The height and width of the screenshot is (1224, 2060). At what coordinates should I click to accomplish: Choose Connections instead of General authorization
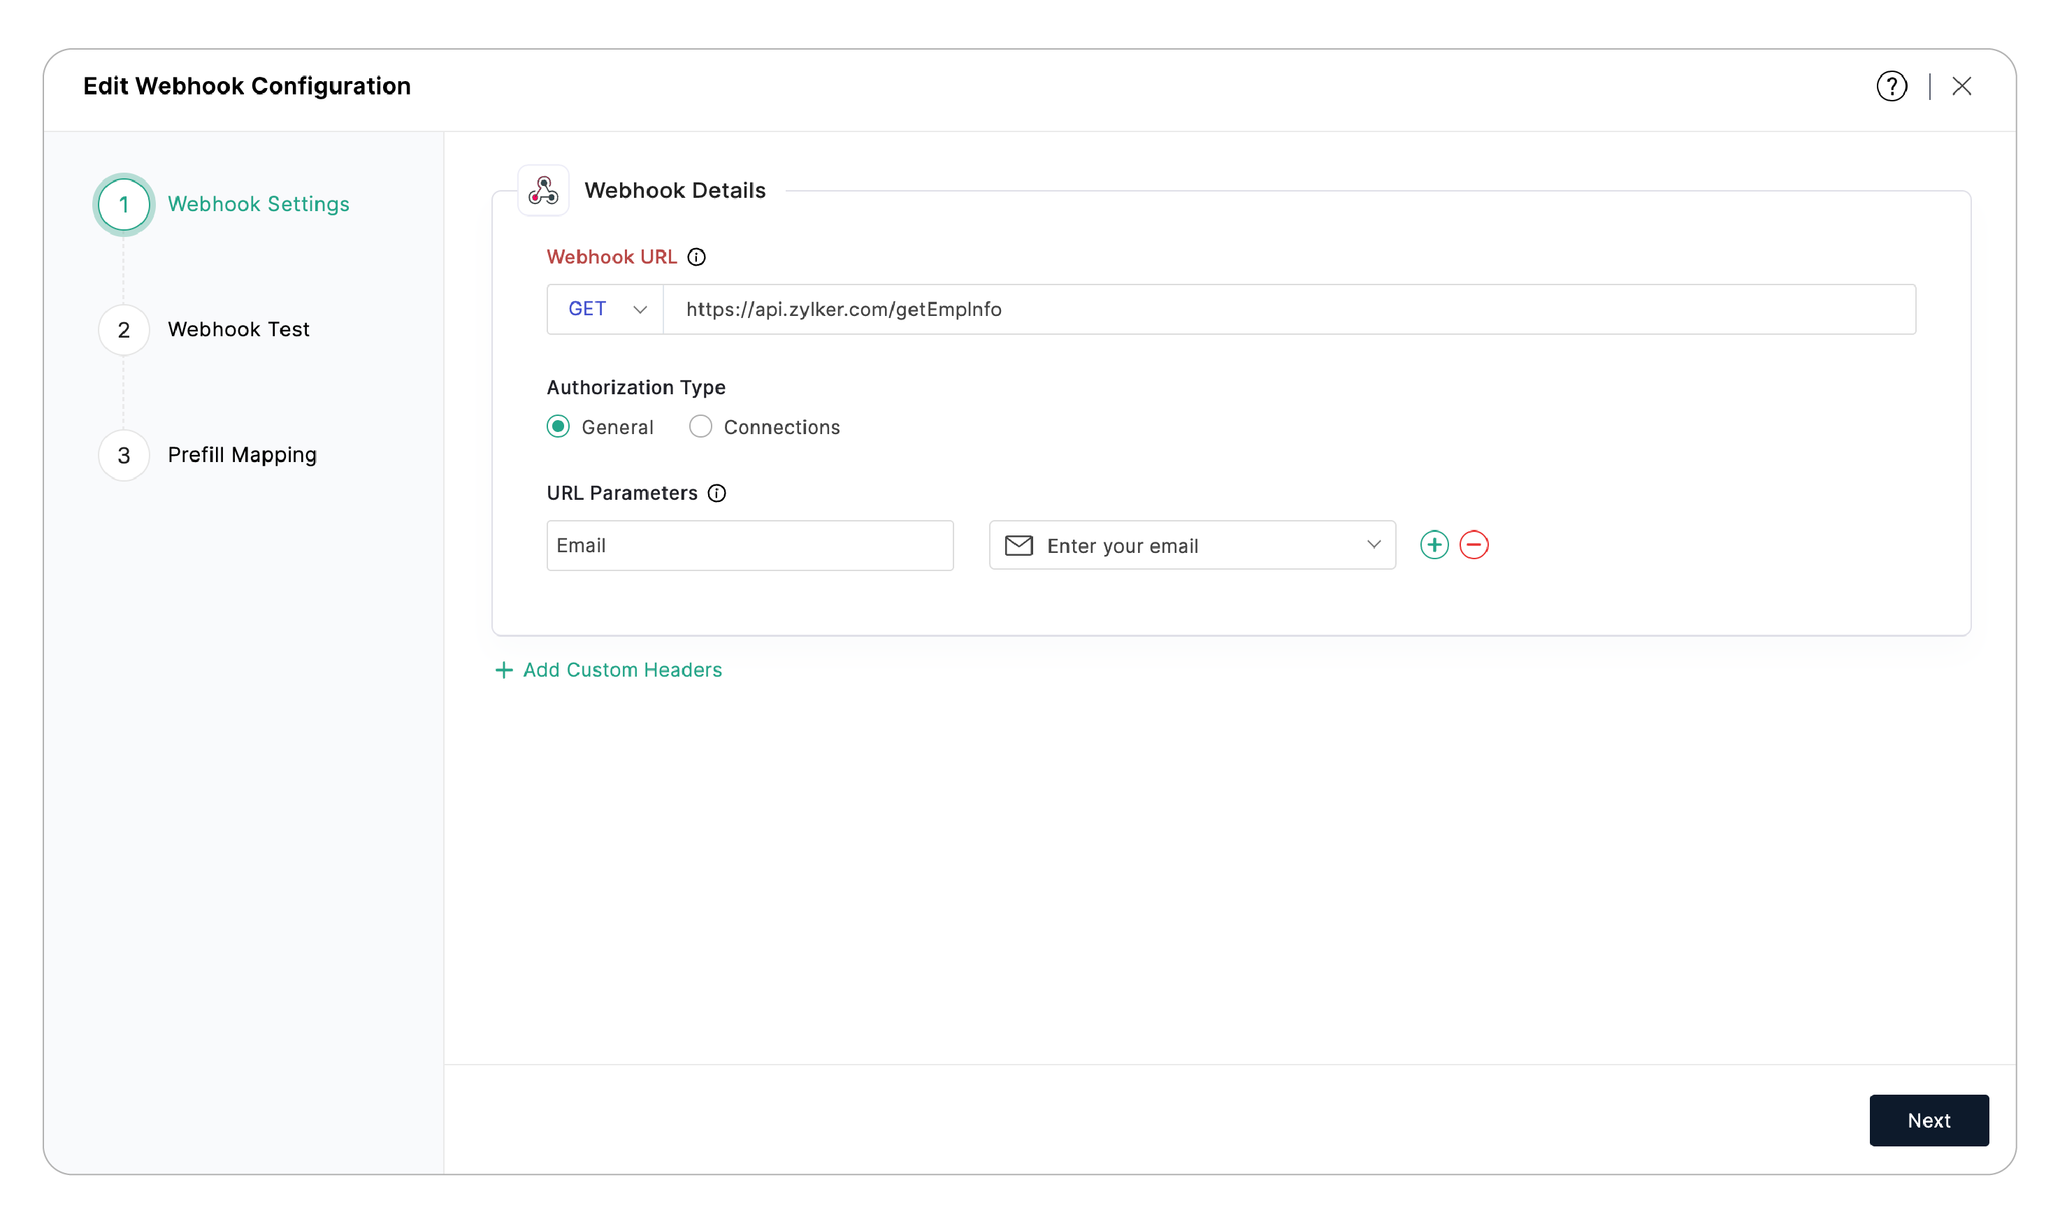point(700,426)
